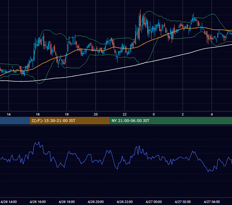232x205 pixels.
Task: Click the 4/26 18:00 date label
Action: (x=67, y=202)
